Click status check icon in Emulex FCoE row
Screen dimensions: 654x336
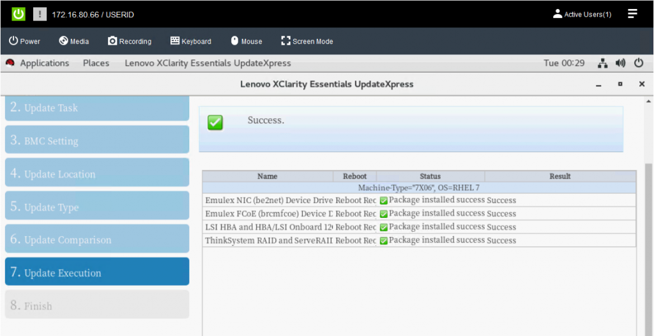[384, 214]
